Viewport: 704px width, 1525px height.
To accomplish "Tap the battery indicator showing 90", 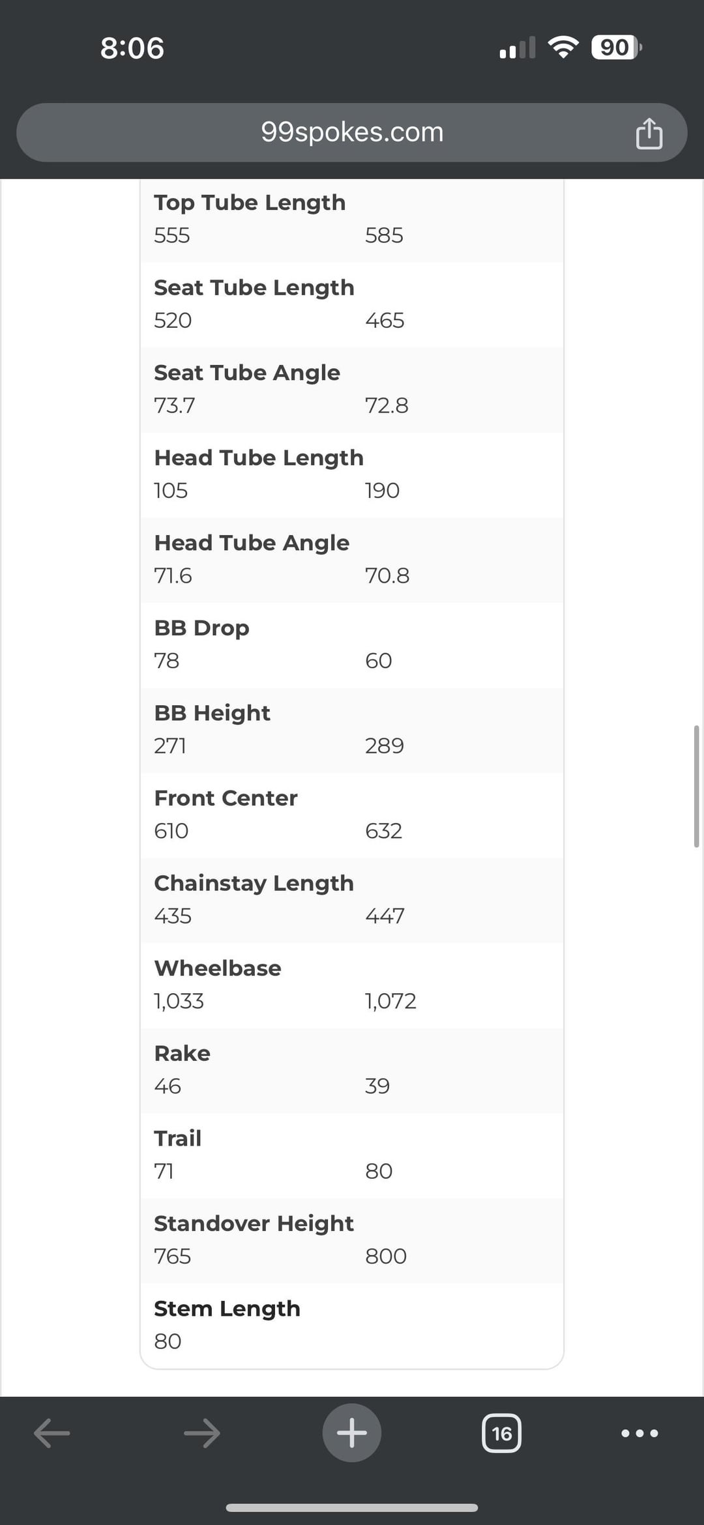I will tap(616, 48).
